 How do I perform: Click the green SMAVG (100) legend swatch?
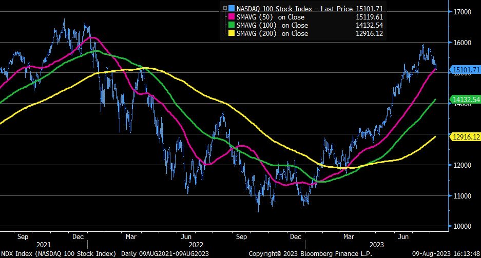click(232, 25)
